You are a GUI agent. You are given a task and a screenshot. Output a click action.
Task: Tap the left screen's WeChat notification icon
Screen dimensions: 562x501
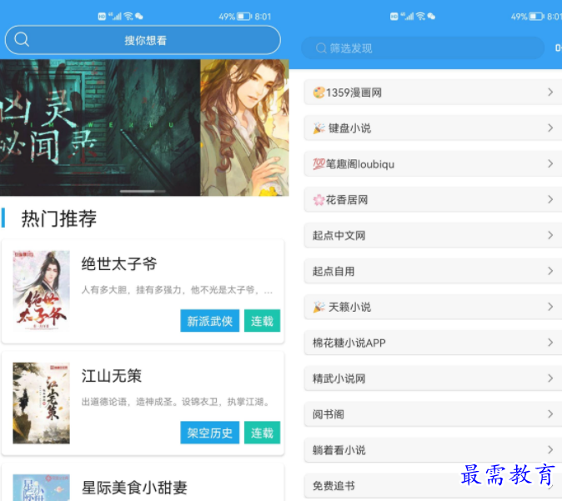click(139, 16)
